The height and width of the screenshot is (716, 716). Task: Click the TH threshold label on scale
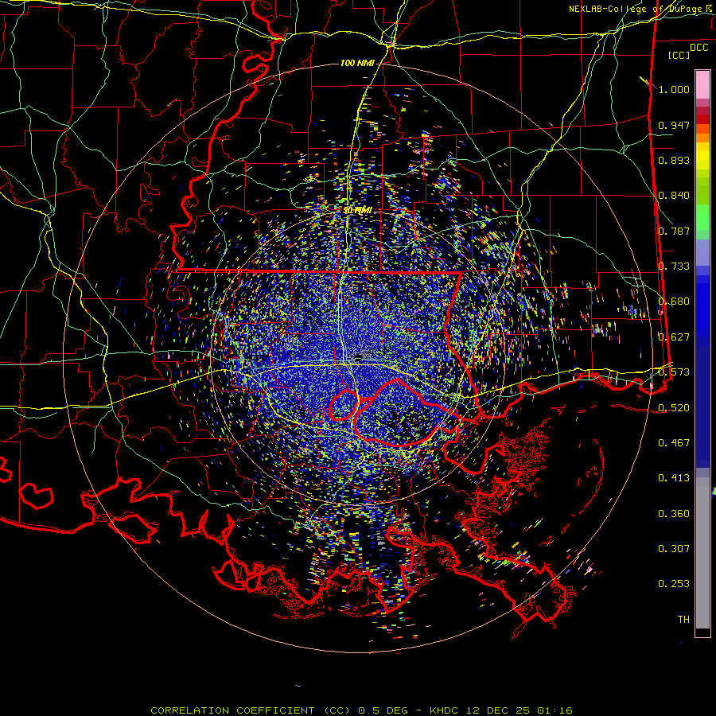(683, 620)
